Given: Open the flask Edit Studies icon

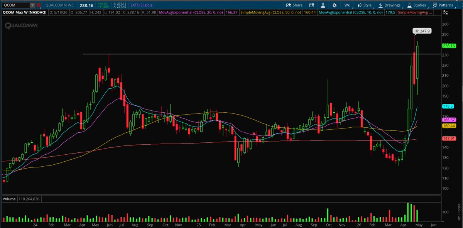Looking at the screenshot, I should coord(323,5).
